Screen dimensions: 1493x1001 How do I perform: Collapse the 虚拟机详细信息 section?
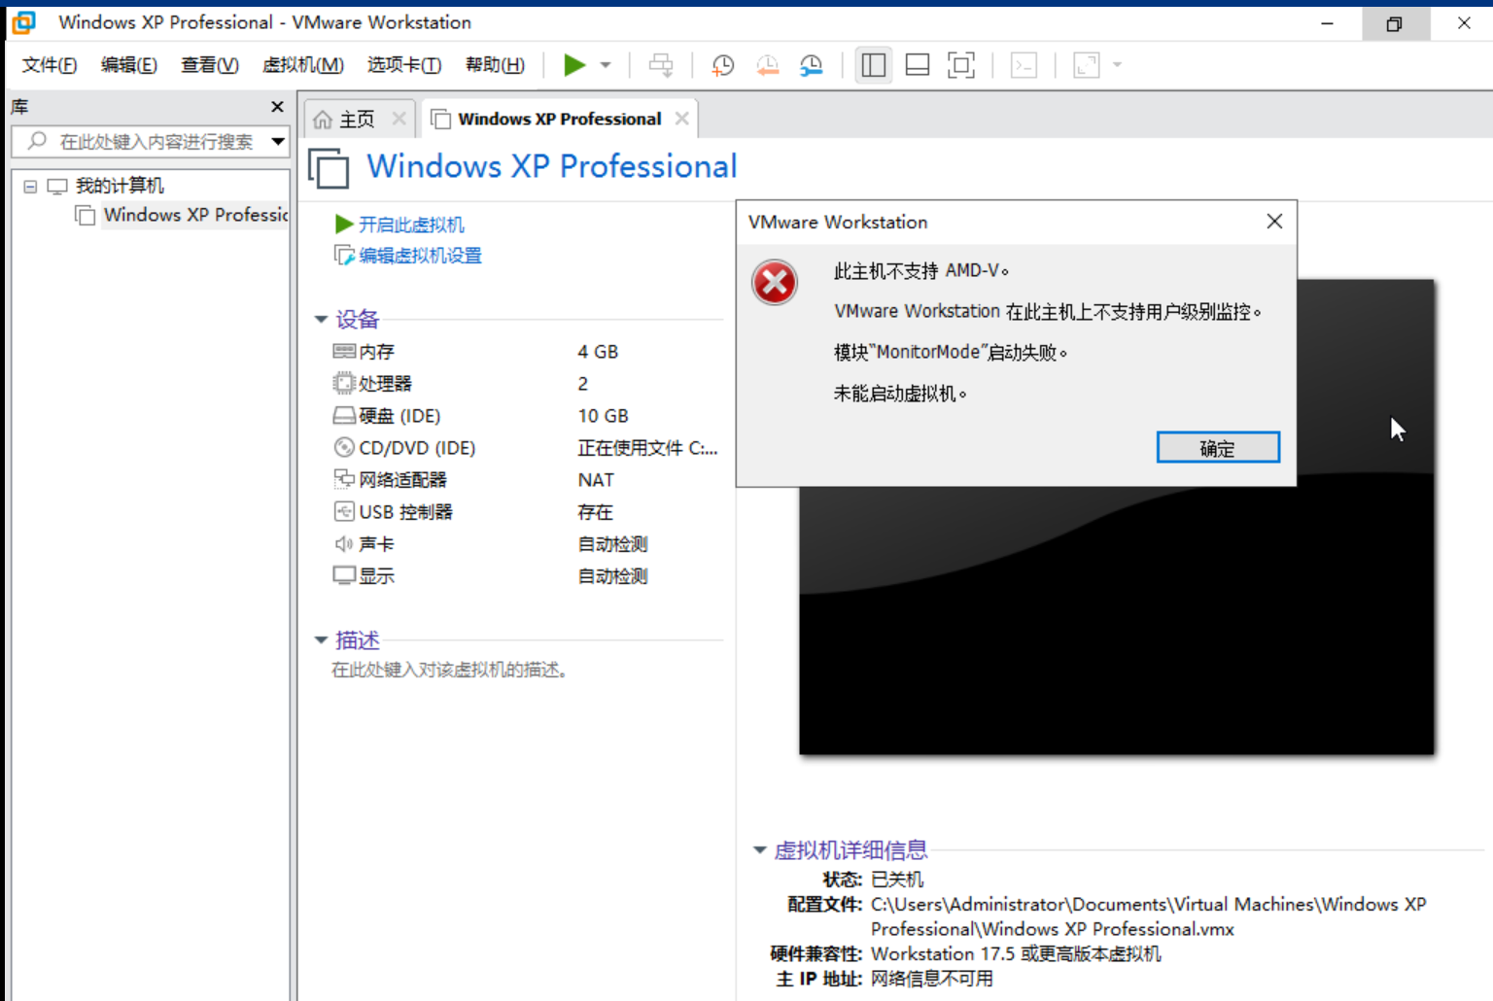[x=760, y=850]
